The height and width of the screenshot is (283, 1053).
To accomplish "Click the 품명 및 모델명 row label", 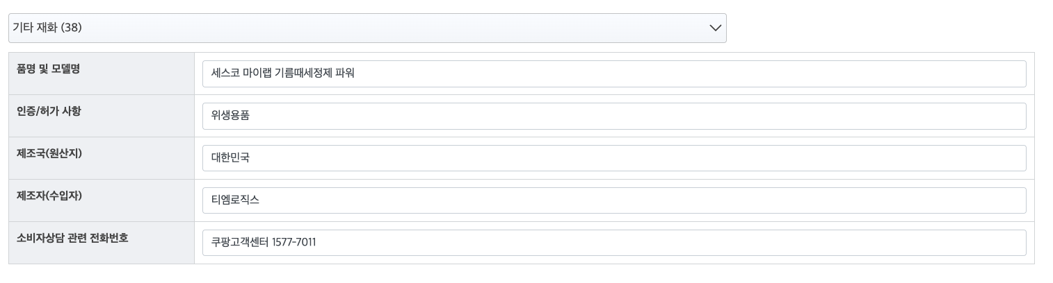I will click(x=49, y=69).
